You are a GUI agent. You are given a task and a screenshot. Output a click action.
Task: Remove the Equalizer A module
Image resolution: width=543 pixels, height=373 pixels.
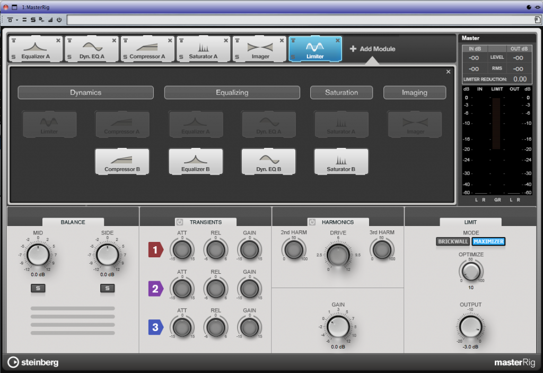pyautogui.click(x=58, y=40)
